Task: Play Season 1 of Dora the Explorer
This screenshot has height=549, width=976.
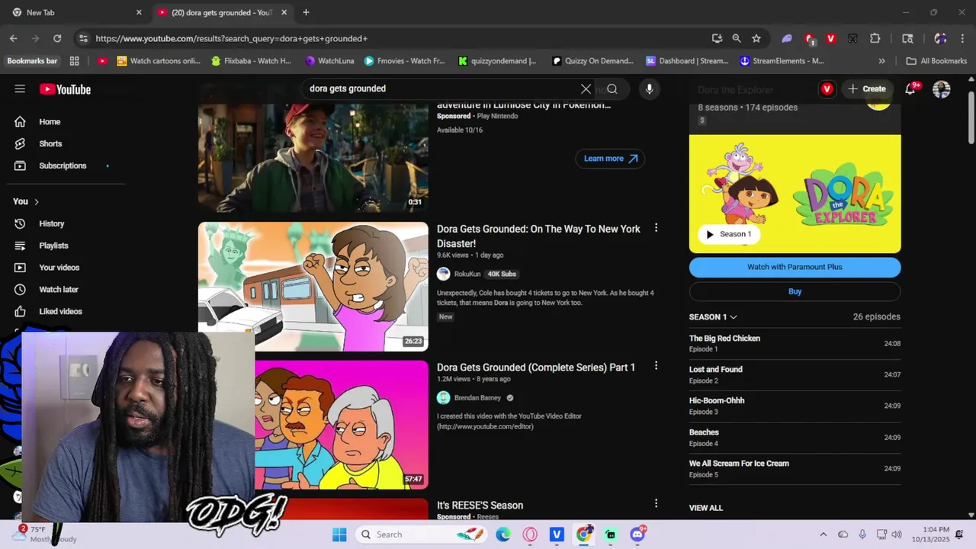Action: tap(728, 234)
